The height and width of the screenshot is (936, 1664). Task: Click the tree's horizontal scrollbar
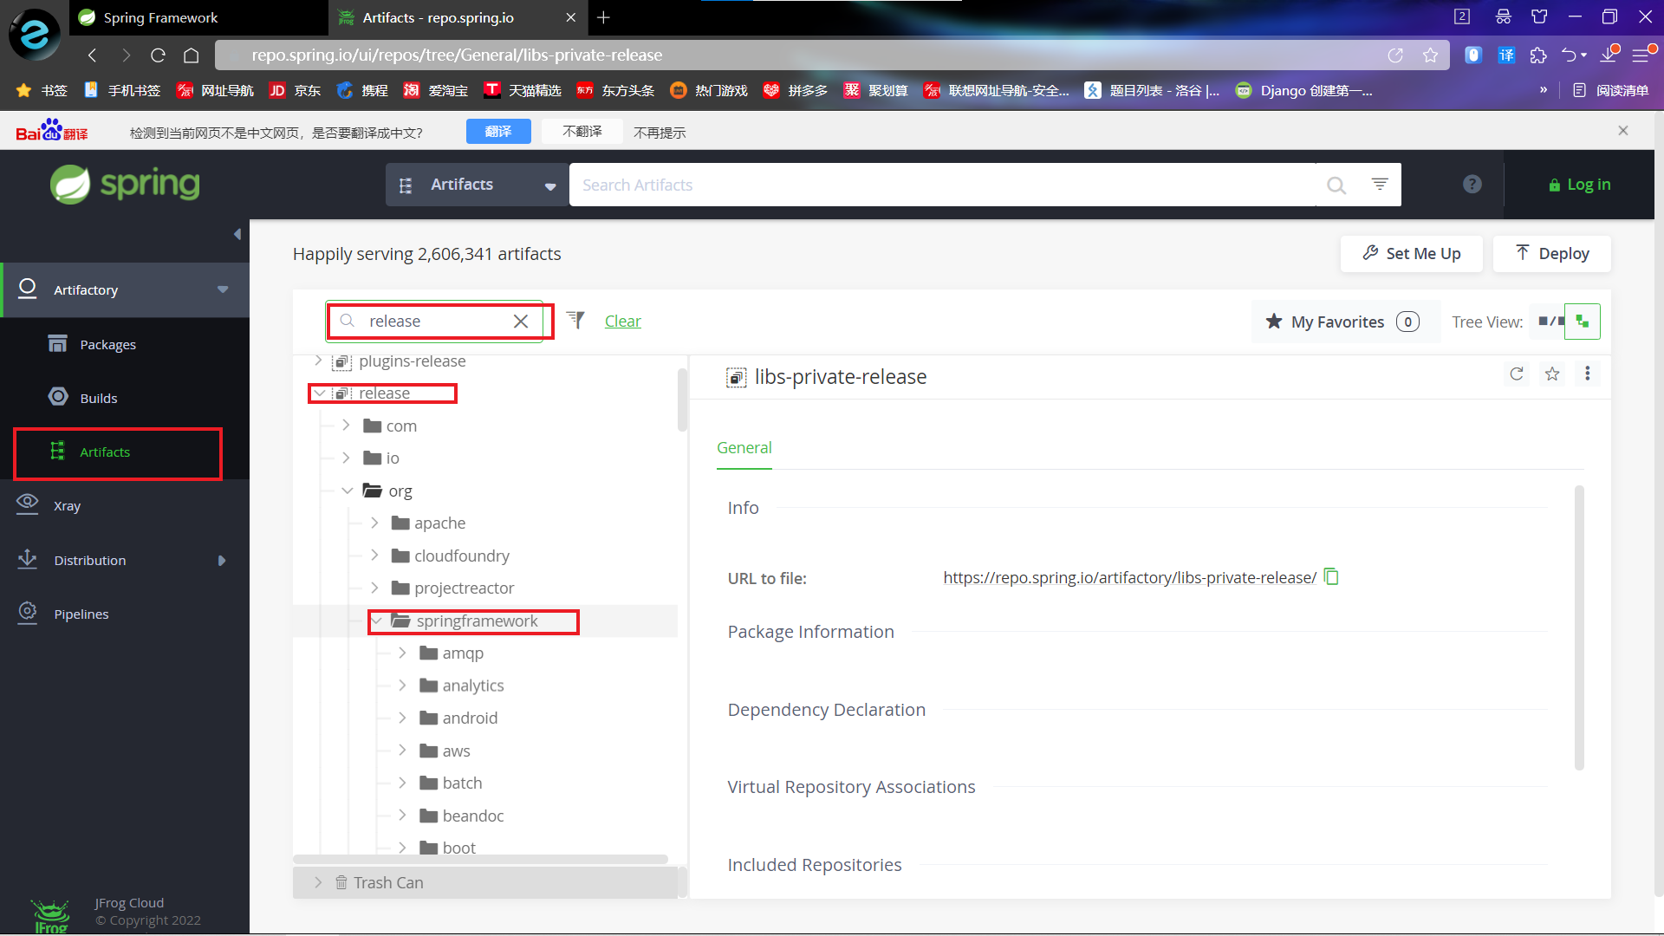pyautogui.click(x=481, y=860)
